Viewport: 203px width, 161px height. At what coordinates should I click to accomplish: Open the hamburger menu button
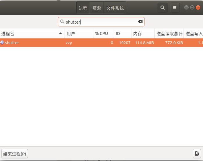[175, 8]
